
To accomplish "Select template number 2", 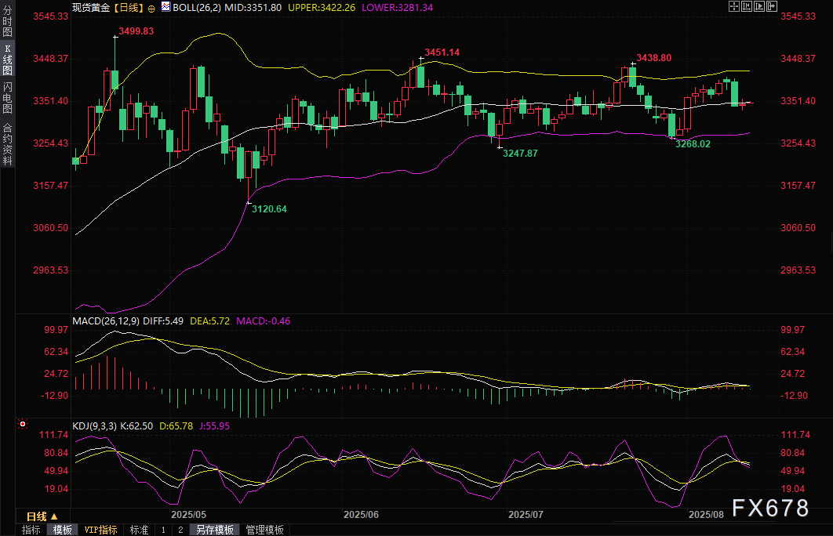I will 180,531.
